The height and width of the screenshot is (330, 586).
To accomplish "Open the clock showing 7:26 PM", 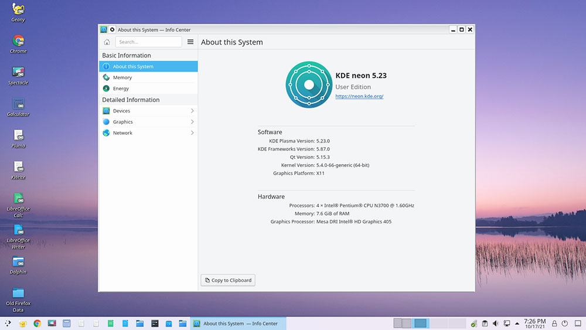I will point(535,324).
